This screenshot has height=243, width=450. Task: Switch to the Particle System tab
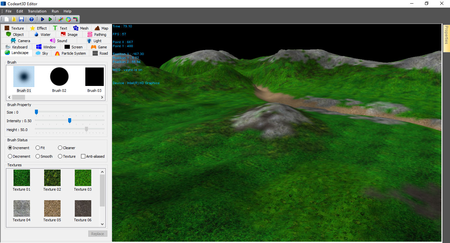(x=70, y=53)
